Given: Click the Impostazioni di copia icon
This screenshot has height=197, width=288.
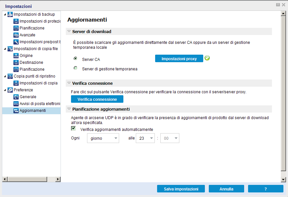Looking at the screenshot, I should pos(16,83).
